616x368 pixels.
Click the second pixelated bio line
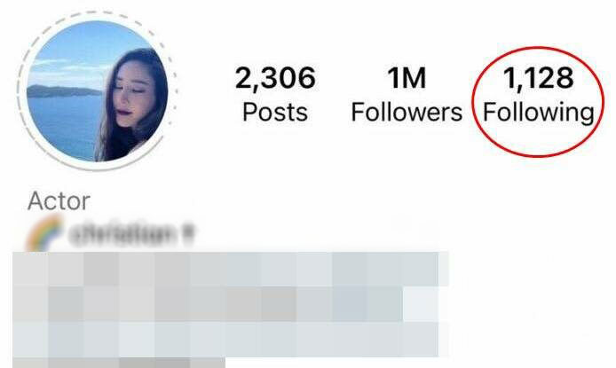[231, 303]
